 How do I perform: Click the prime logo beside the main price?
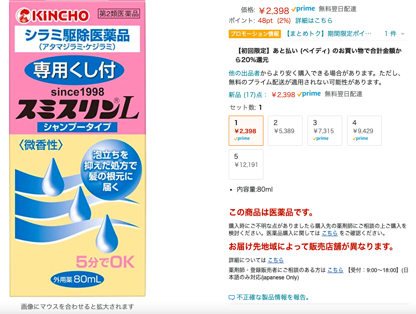coord(303,9)
